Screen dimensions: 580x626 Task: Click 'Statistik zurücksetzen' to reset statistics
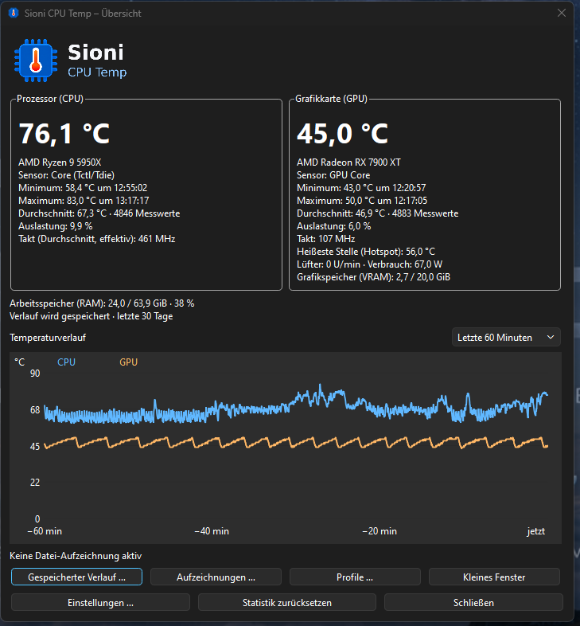(286, 602)
